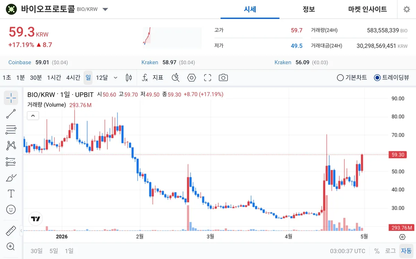Select the brush drawing tool
The height and width of the screenshot is (259, 416).
11,177
